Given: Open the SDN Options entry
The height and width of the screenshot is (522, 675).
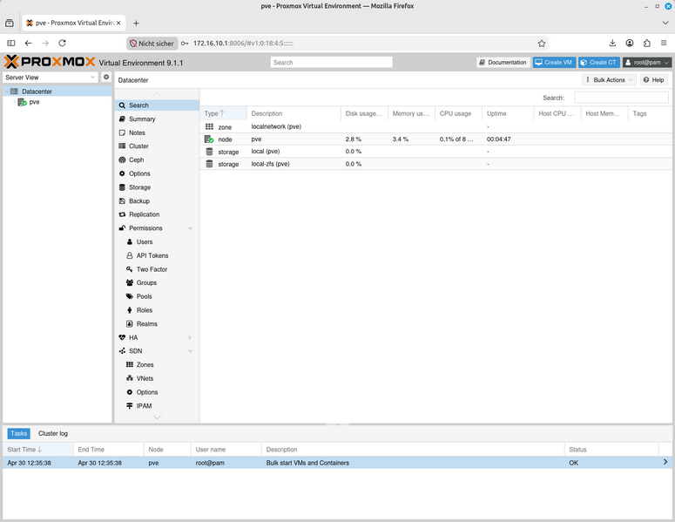Looking at the screenshot, I should point(157,392).
